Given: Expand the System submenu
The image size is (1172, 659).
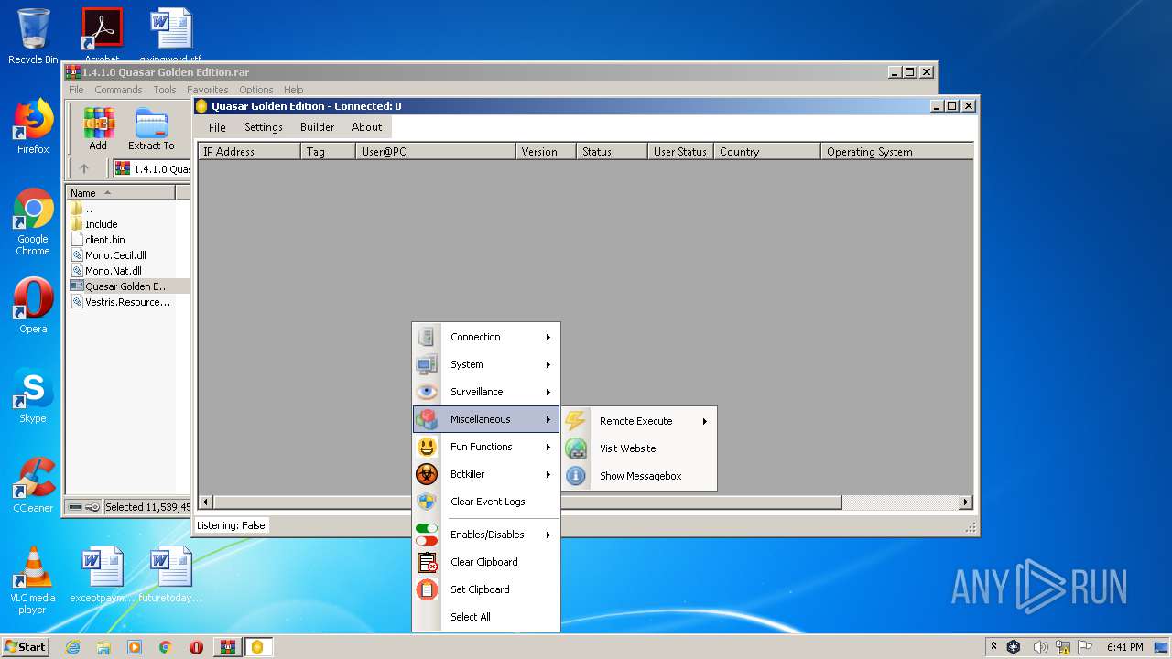Looking at the screenshot, I should pos(485,364).
